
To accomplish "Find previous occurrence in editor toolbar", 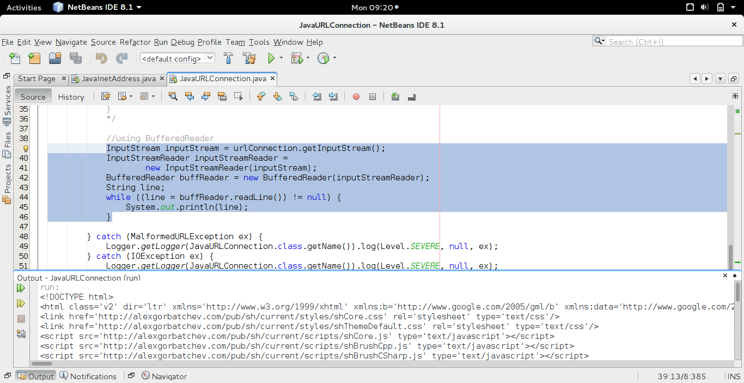I will [x=190, y=96].
